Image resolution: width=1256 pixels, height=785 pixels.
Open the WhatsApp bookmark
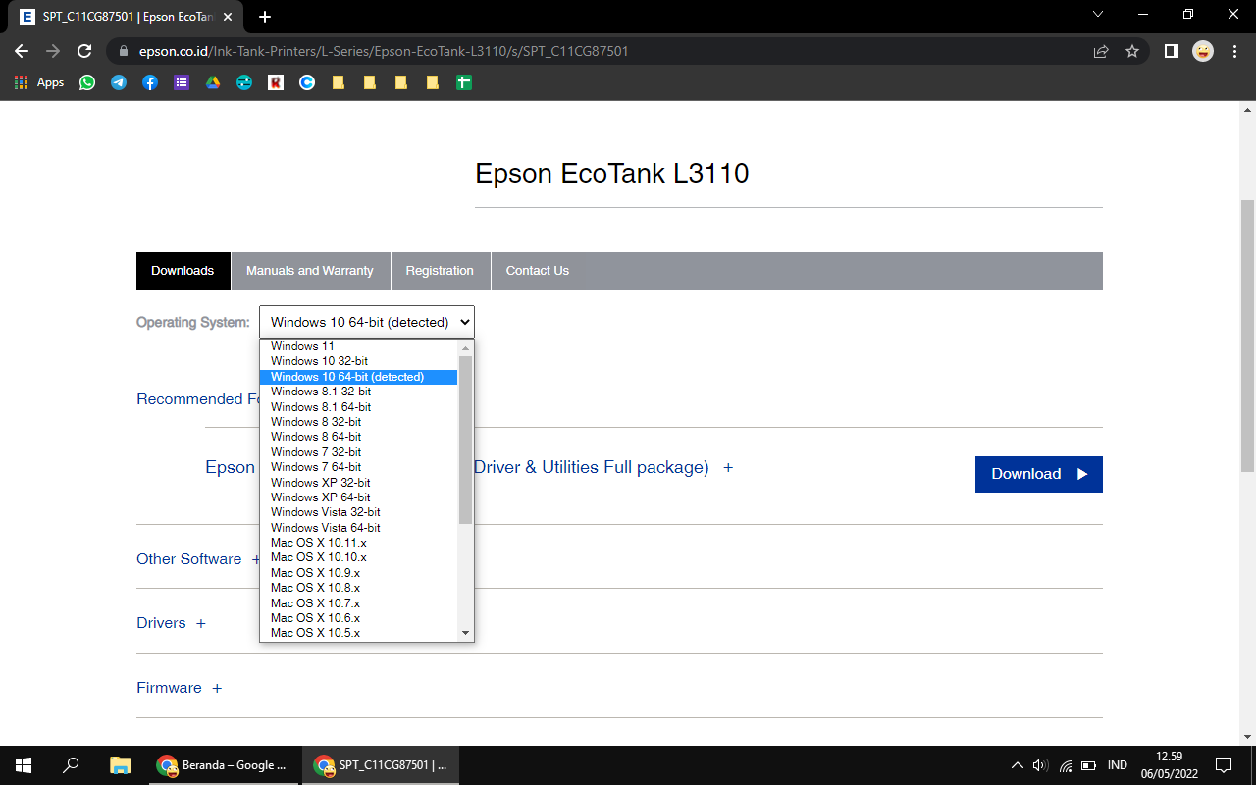click(87, 83)
